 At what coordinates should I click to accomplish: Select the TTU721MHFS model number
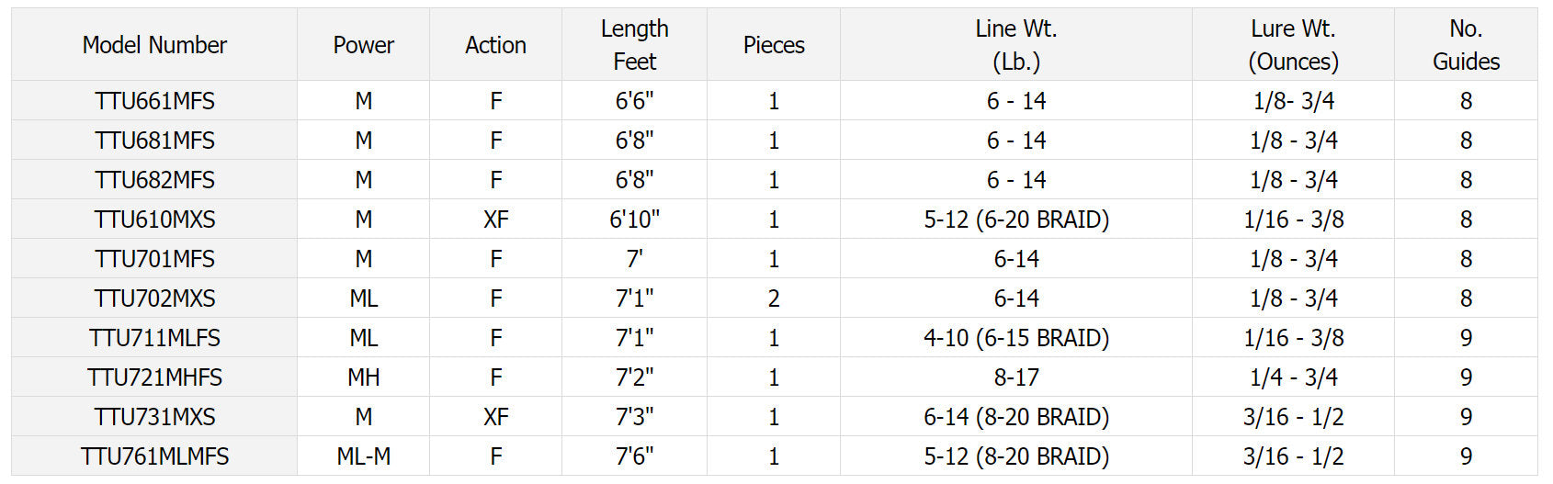(154, 377)
